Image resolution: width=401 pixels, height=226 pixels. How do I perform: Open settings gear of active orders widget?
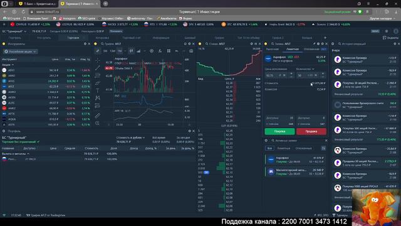[x=266, y=141]
